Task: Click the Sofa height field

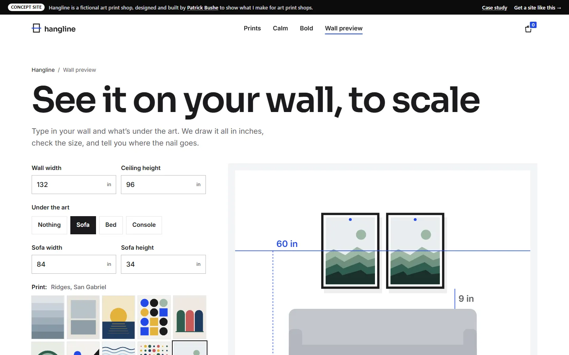Action: click(163, 264)
